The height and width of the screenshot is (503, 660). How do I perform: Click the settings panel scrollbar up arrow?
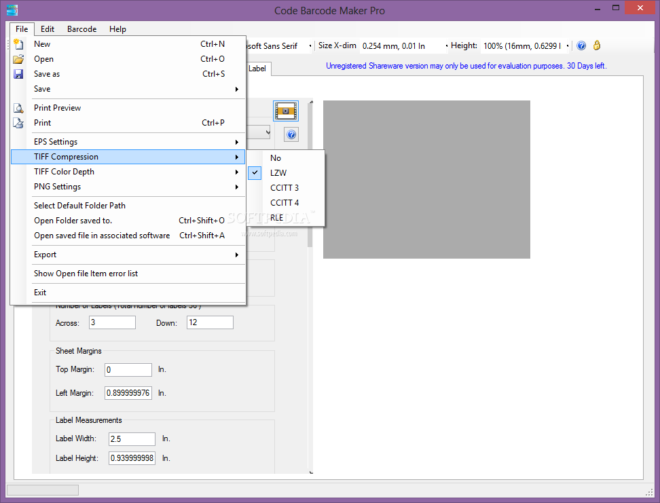click(311, 102)
